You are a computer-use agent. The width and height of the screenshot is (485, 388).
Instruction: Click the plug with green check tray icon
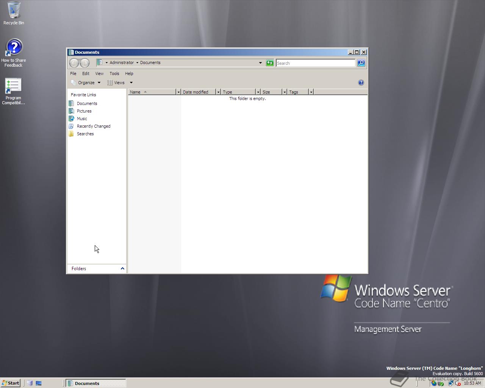pyautogui.click(x=441, y=383)
